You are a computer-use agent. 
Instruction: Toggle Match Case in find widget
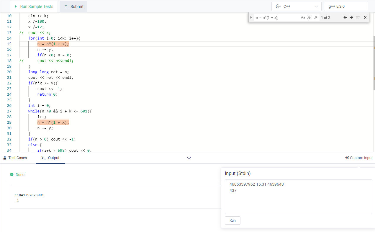(303, 17)
